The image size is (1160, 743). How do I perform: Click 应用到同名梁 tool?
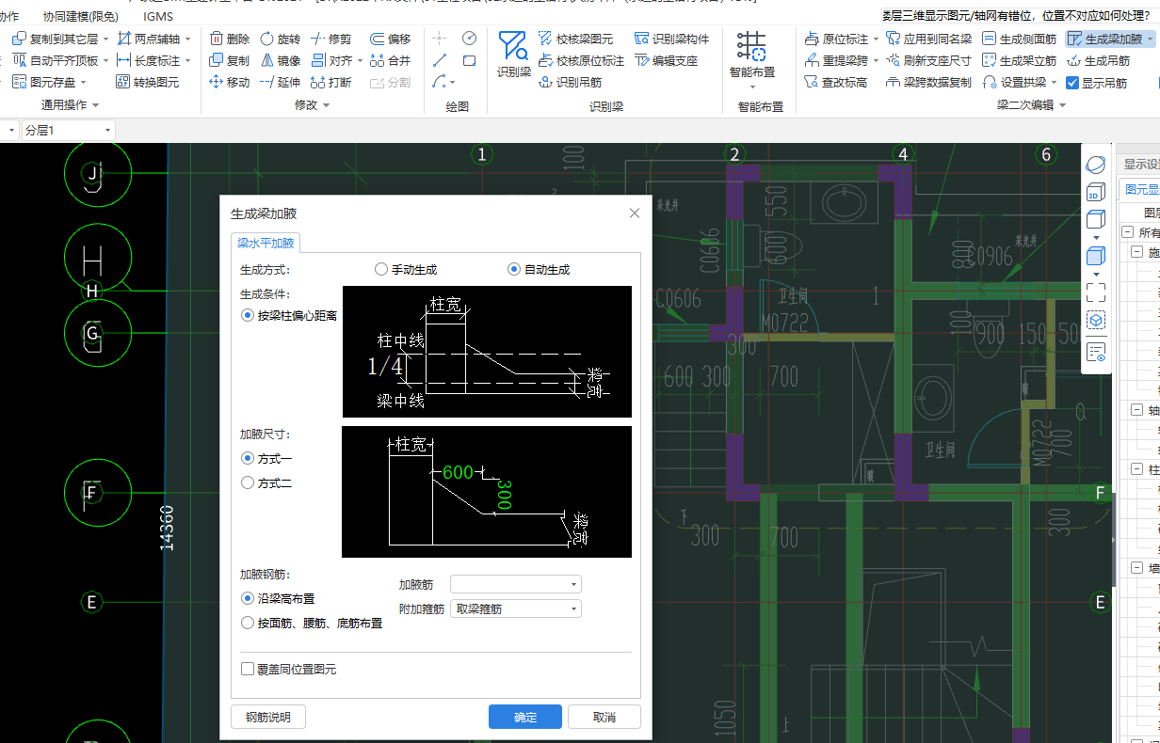(x=928, y=39)
